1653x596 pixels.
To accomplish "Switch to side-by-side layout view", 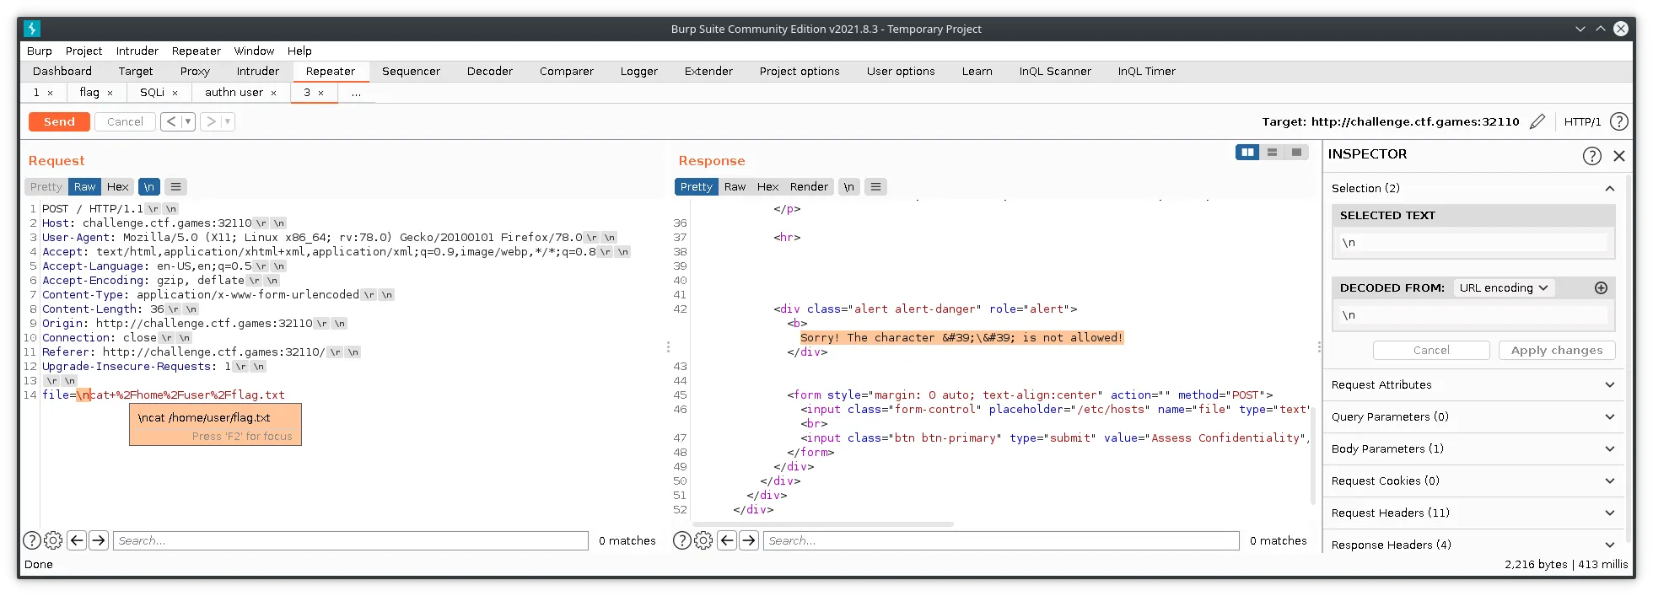I will click(x=1247, y=152).
